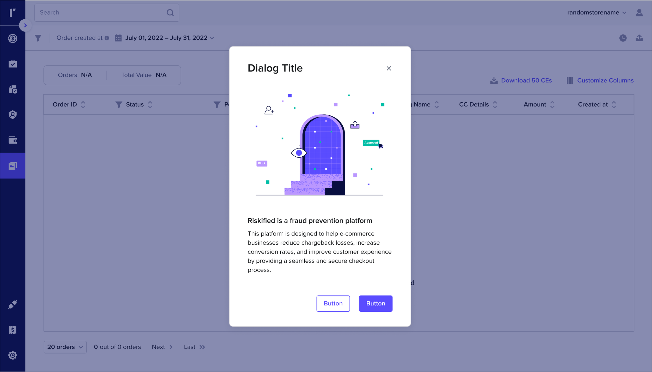Close the Dialog Title popup

pos(389,68)
